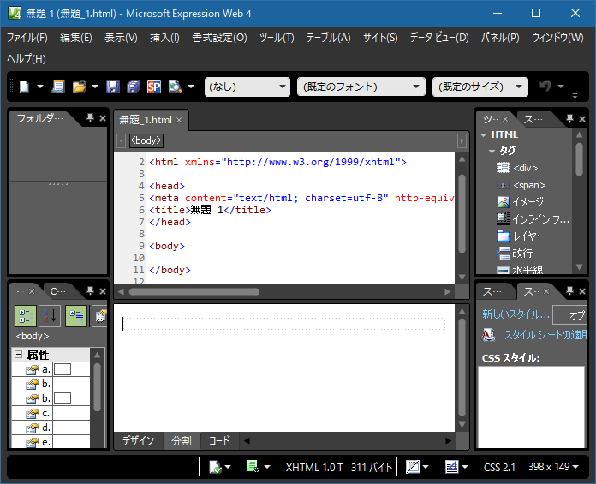Pin the toolbox panel

click(569, 118)
